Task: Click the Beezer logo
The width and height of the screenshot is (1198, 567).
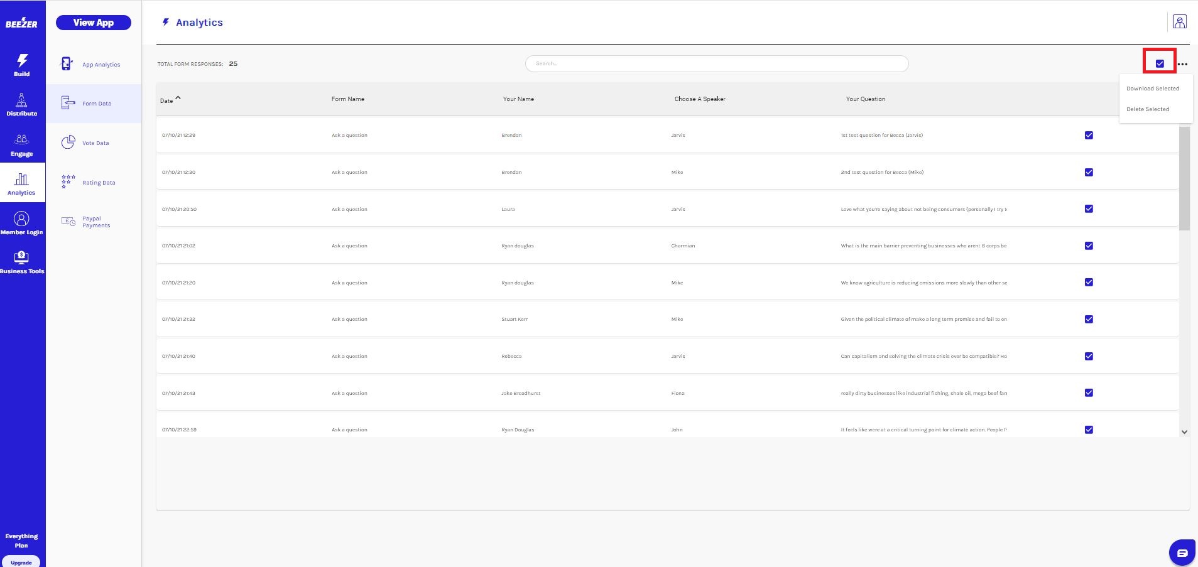Action: (x=22, y=23)
